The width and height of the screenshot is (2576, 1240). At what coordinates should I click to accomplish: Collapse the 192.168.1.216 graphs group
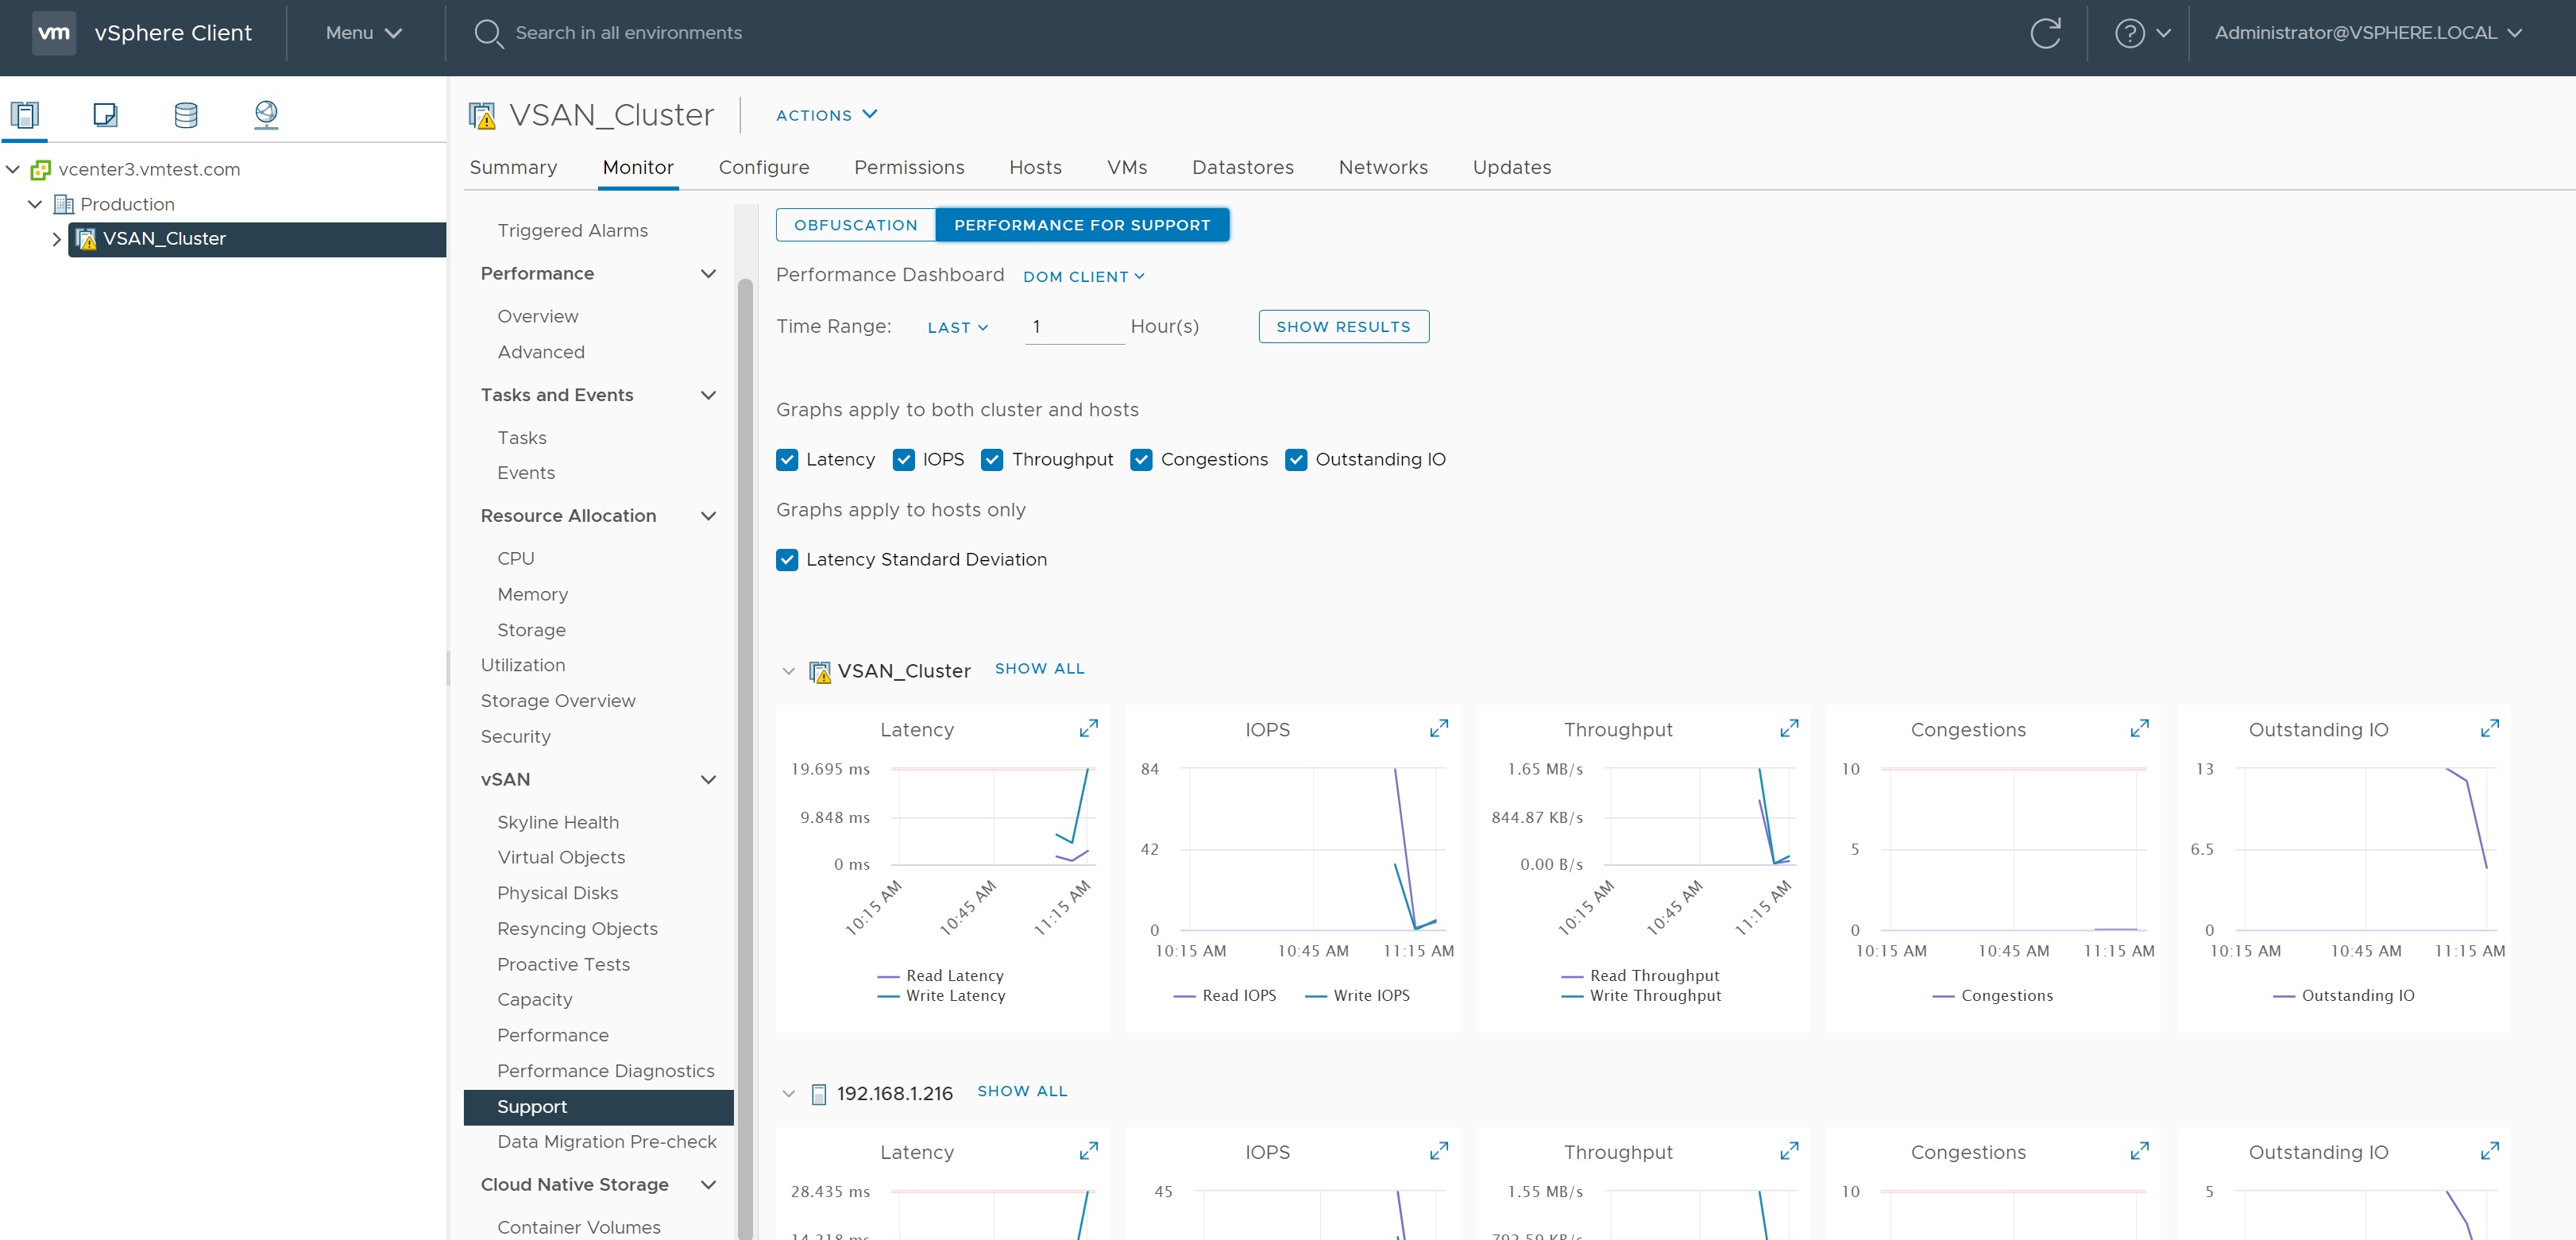coord(788,1094)
